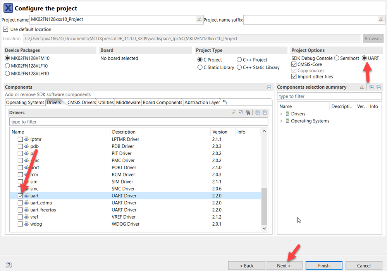Click select-all checkmark icon in Drivers toolbar

coord(241,112)
